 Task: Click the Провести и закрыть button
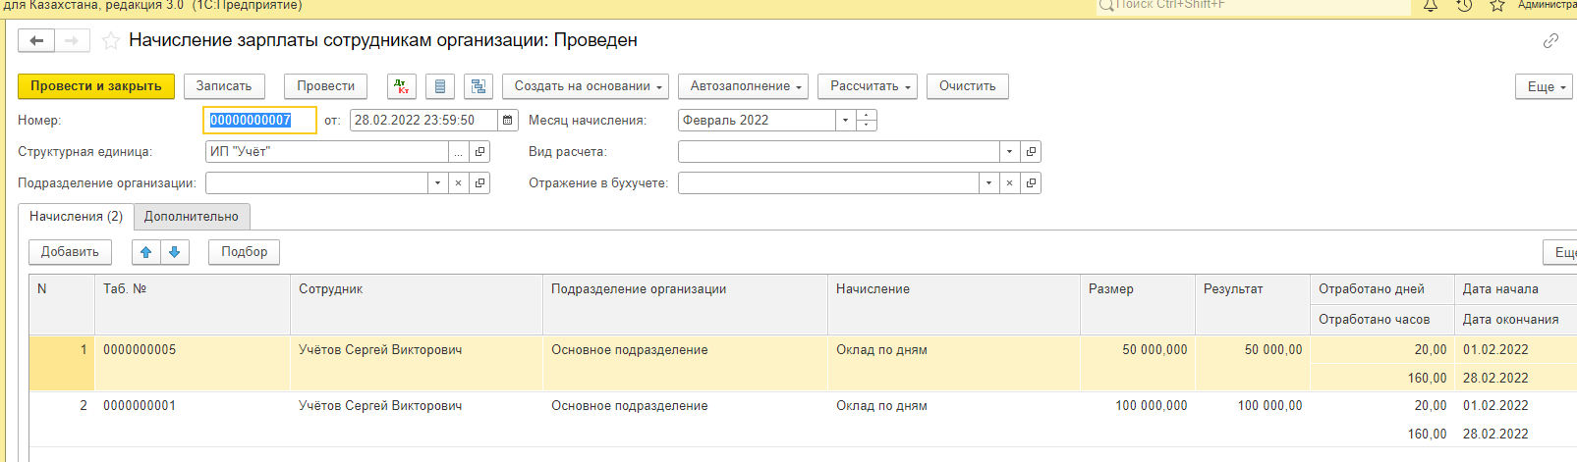pos(96,86)
